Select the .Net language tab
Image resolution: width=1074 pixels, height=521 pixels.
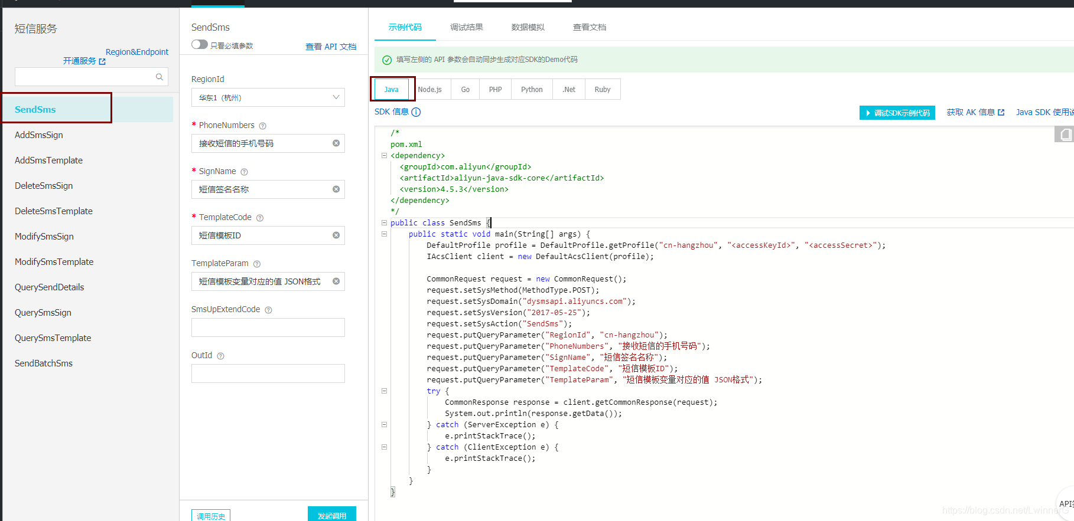tap(569, 90)
